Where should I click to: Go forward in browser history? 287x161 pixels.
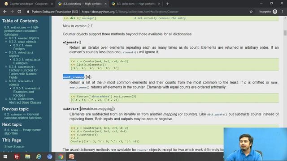[x=12, y=12]
